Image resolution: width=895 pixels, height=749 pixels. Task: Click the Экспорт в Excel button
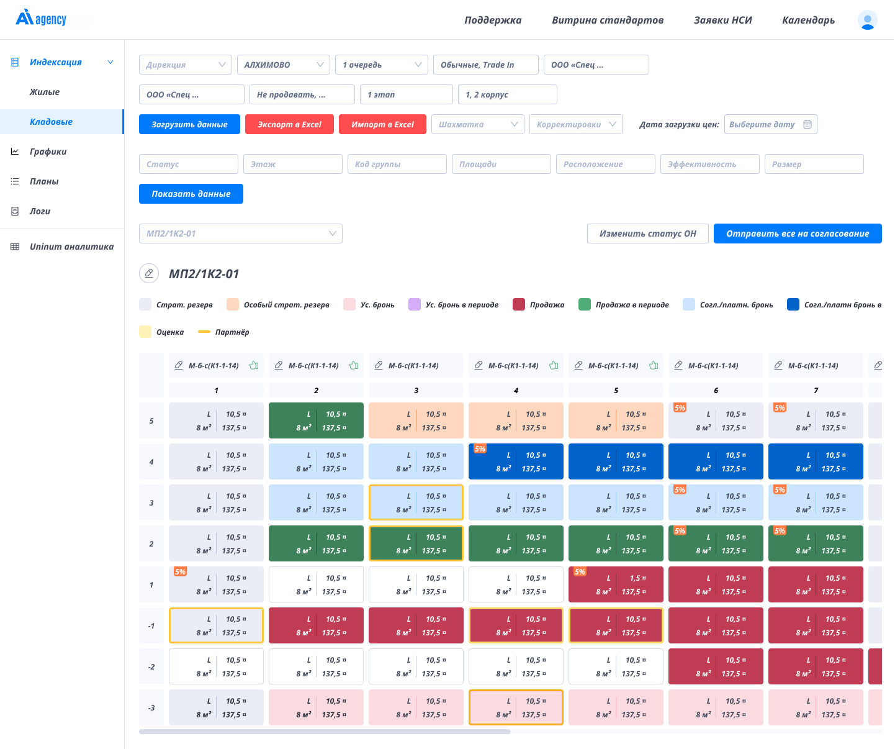coord(289,124)
